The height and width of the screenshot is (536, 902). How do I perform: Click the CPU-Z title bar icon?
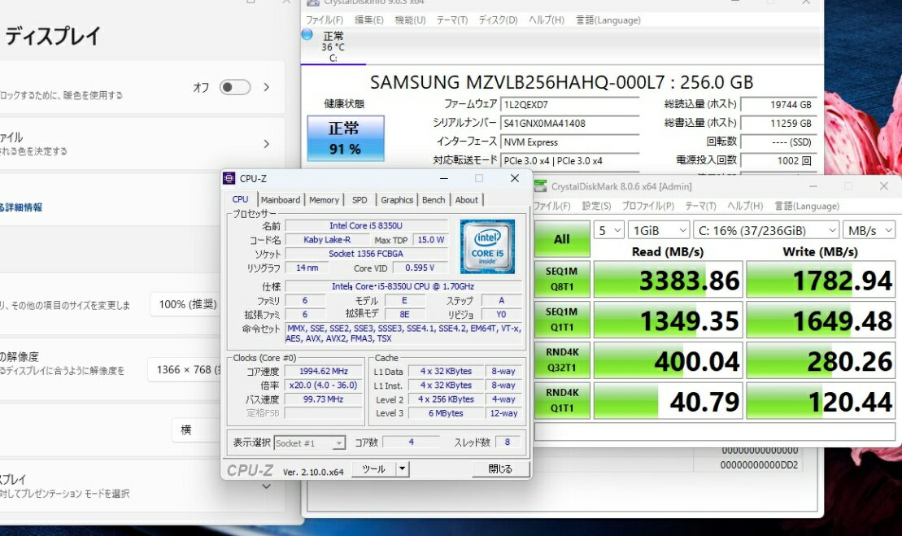(229, 178)
